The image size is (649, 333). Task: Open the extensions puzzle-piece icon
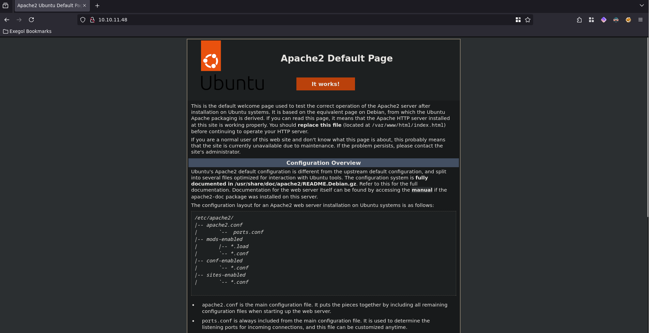pyautogui.click(x=579, y=20)
